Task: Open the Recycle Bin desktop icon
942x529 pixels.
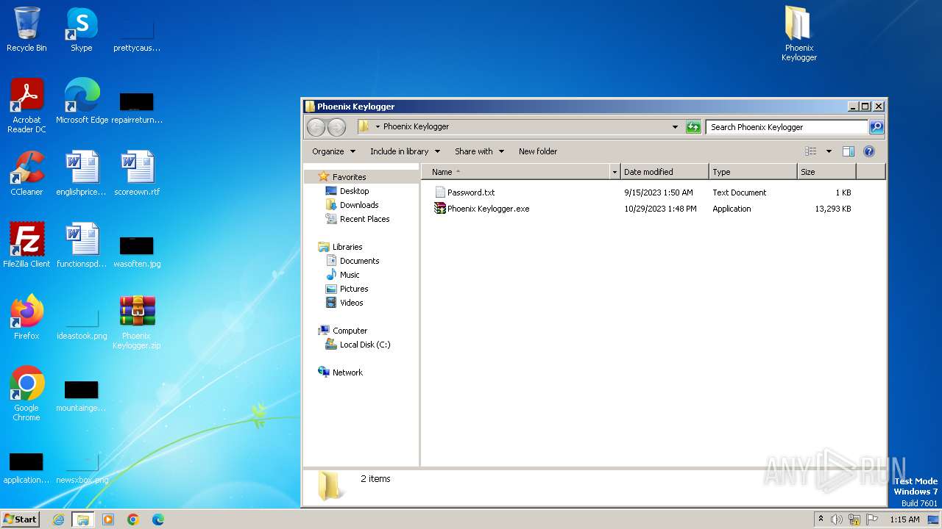Action: pyautogui.click(x=26, y=29)
